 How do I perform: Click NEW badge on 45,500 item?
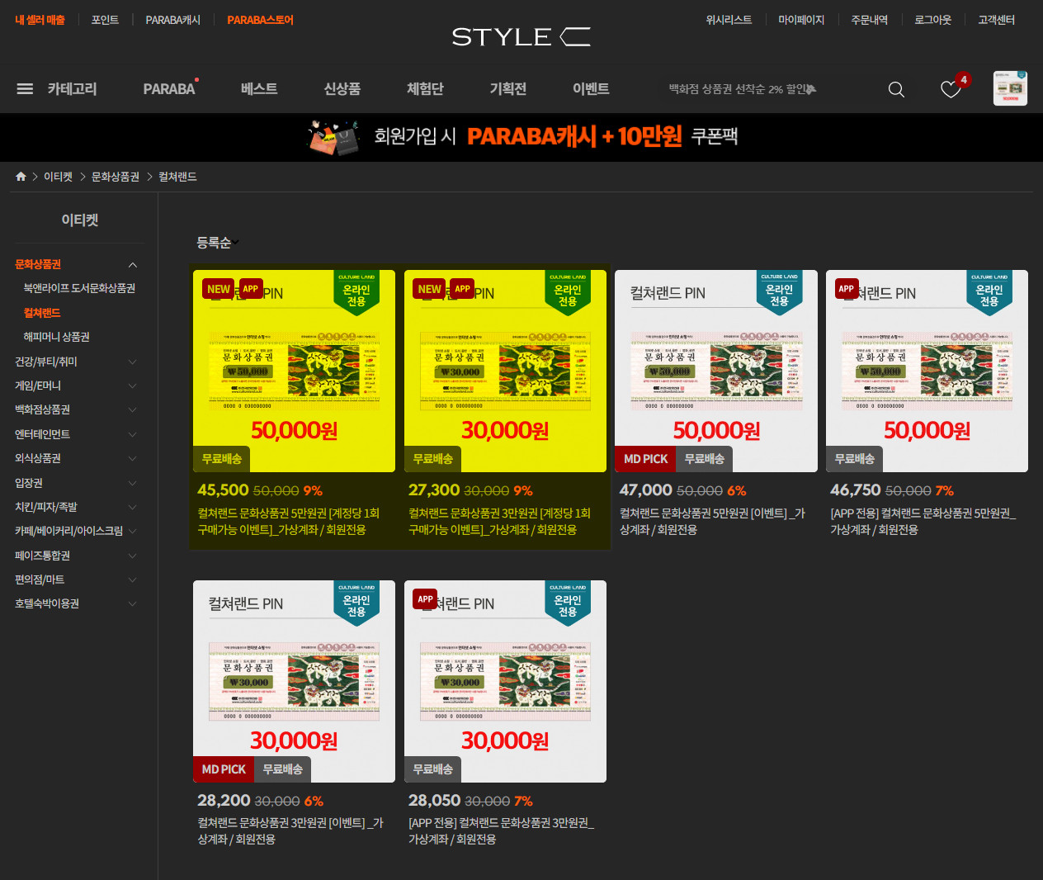tap(219, 289)
